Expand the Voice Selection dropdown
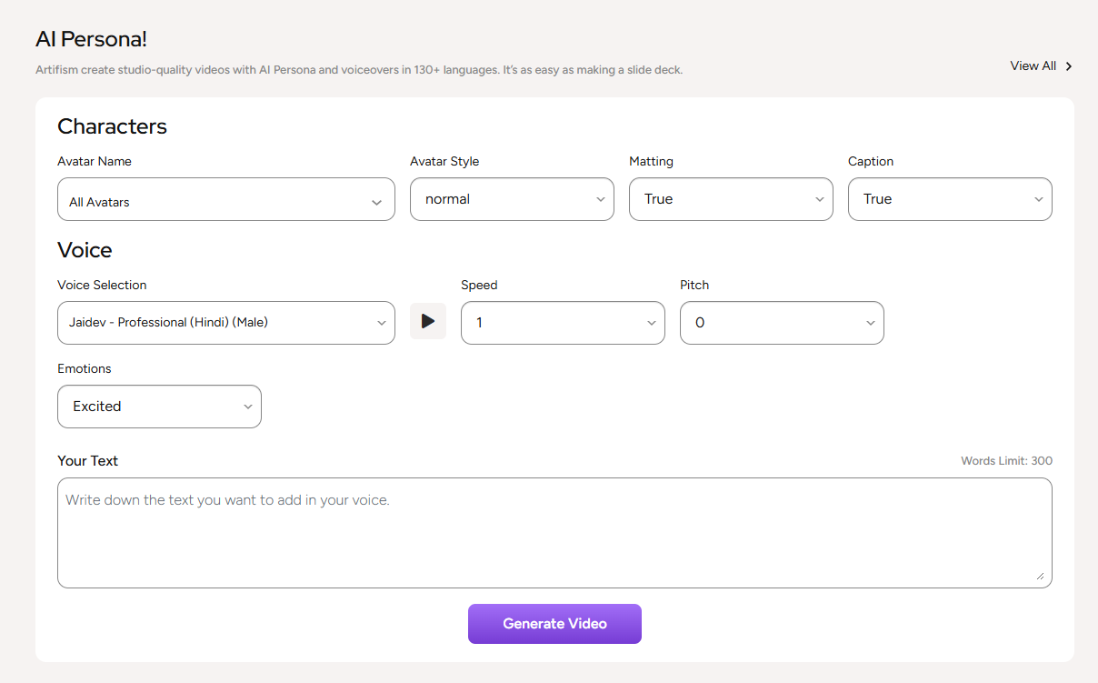Screen dimensions: 1098x683 click(x=225, y=323)
